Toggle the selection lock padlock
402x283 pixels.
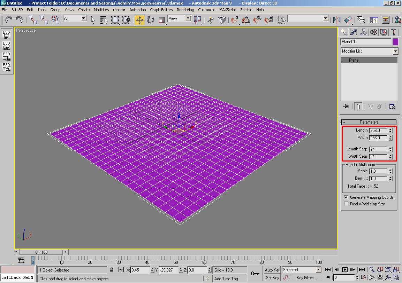click(x=112, y=270)
